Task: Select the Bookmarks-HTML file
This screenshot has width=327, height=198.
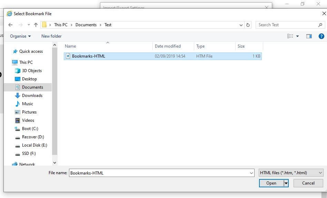Action: tap(163, 56)
